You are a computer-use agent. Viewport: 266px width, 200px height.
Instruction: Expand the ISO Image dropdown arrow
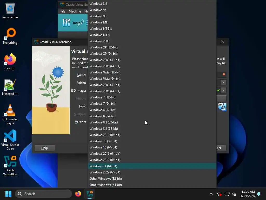224,90
